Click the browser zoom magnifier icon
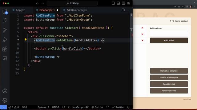Image resolution: width=197 pixels, height=110 pixels. (175, 6)
